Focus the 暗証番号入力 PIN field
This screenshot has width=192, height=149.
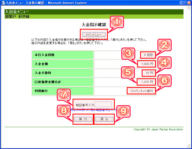tap(103, 104)
